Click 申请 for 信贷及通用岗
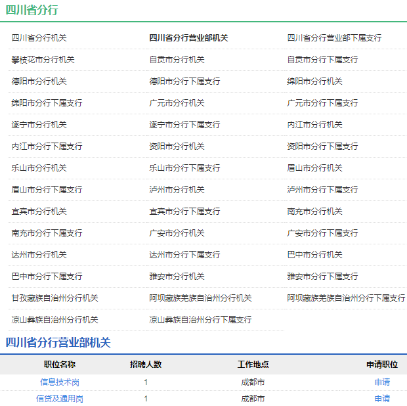Screen dimensions: 407x406 382,398
